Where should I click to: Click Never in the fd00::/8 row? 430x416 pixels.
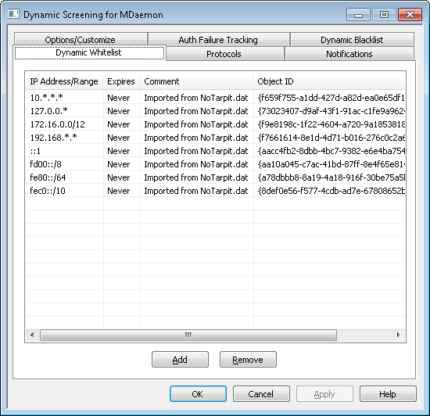click(119, 164)
